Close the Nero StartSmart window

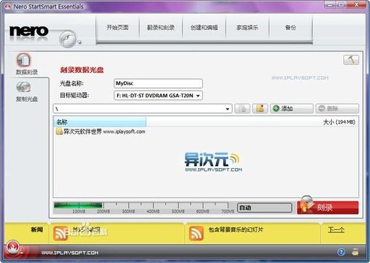coord(356,5)
